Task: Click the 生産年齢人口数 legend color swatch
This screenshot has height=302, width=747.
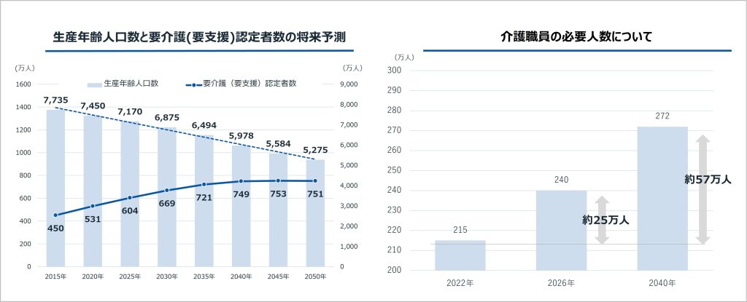Action: [95, 84]
